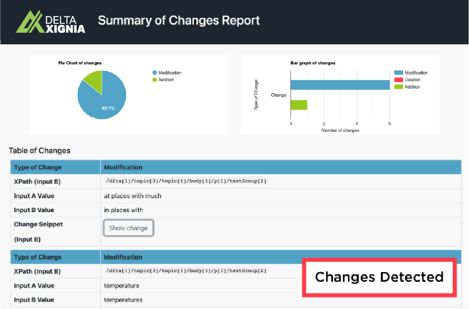Click the blue Modification swatch in bar graph legend
This screenshot has width=469, height=309.
point(398,73)
